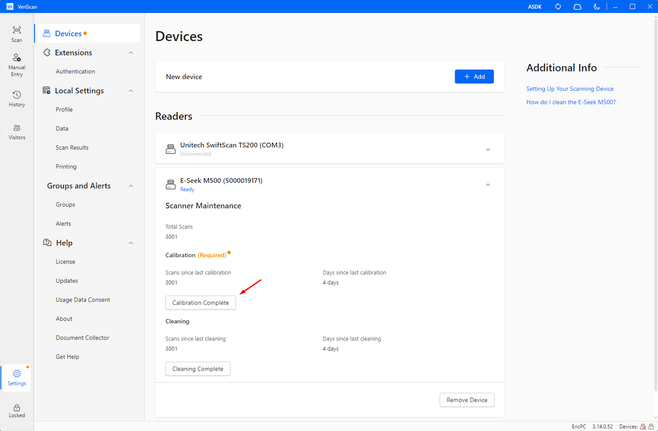Viewport: 658px width, 431px height.
Task: Click the cloud icon in title bar
Action: coord(577,6)
